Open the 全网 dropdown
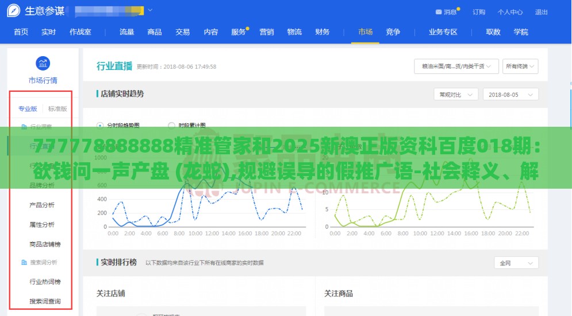The height and width of the screenshot is (316, 572). 516,263
